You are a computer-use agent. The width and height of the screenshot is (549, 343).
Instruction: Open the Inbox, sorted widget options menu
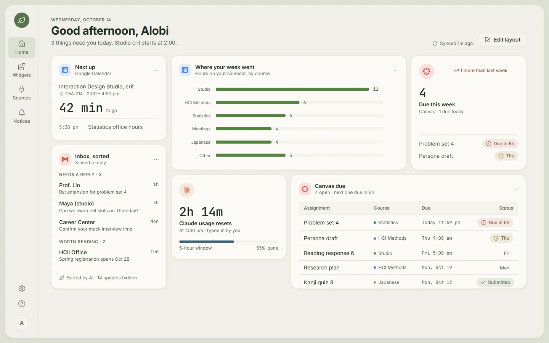(156, 159)
